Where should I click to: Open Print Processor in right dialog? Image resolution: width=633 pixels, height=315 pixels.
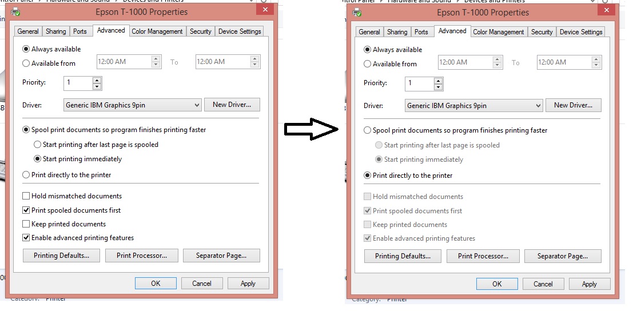[483, 256]
